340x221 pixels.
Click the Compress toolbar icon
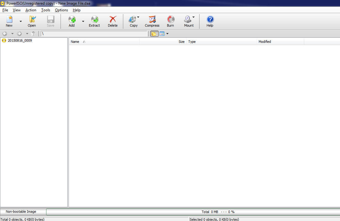click(152, 19)
